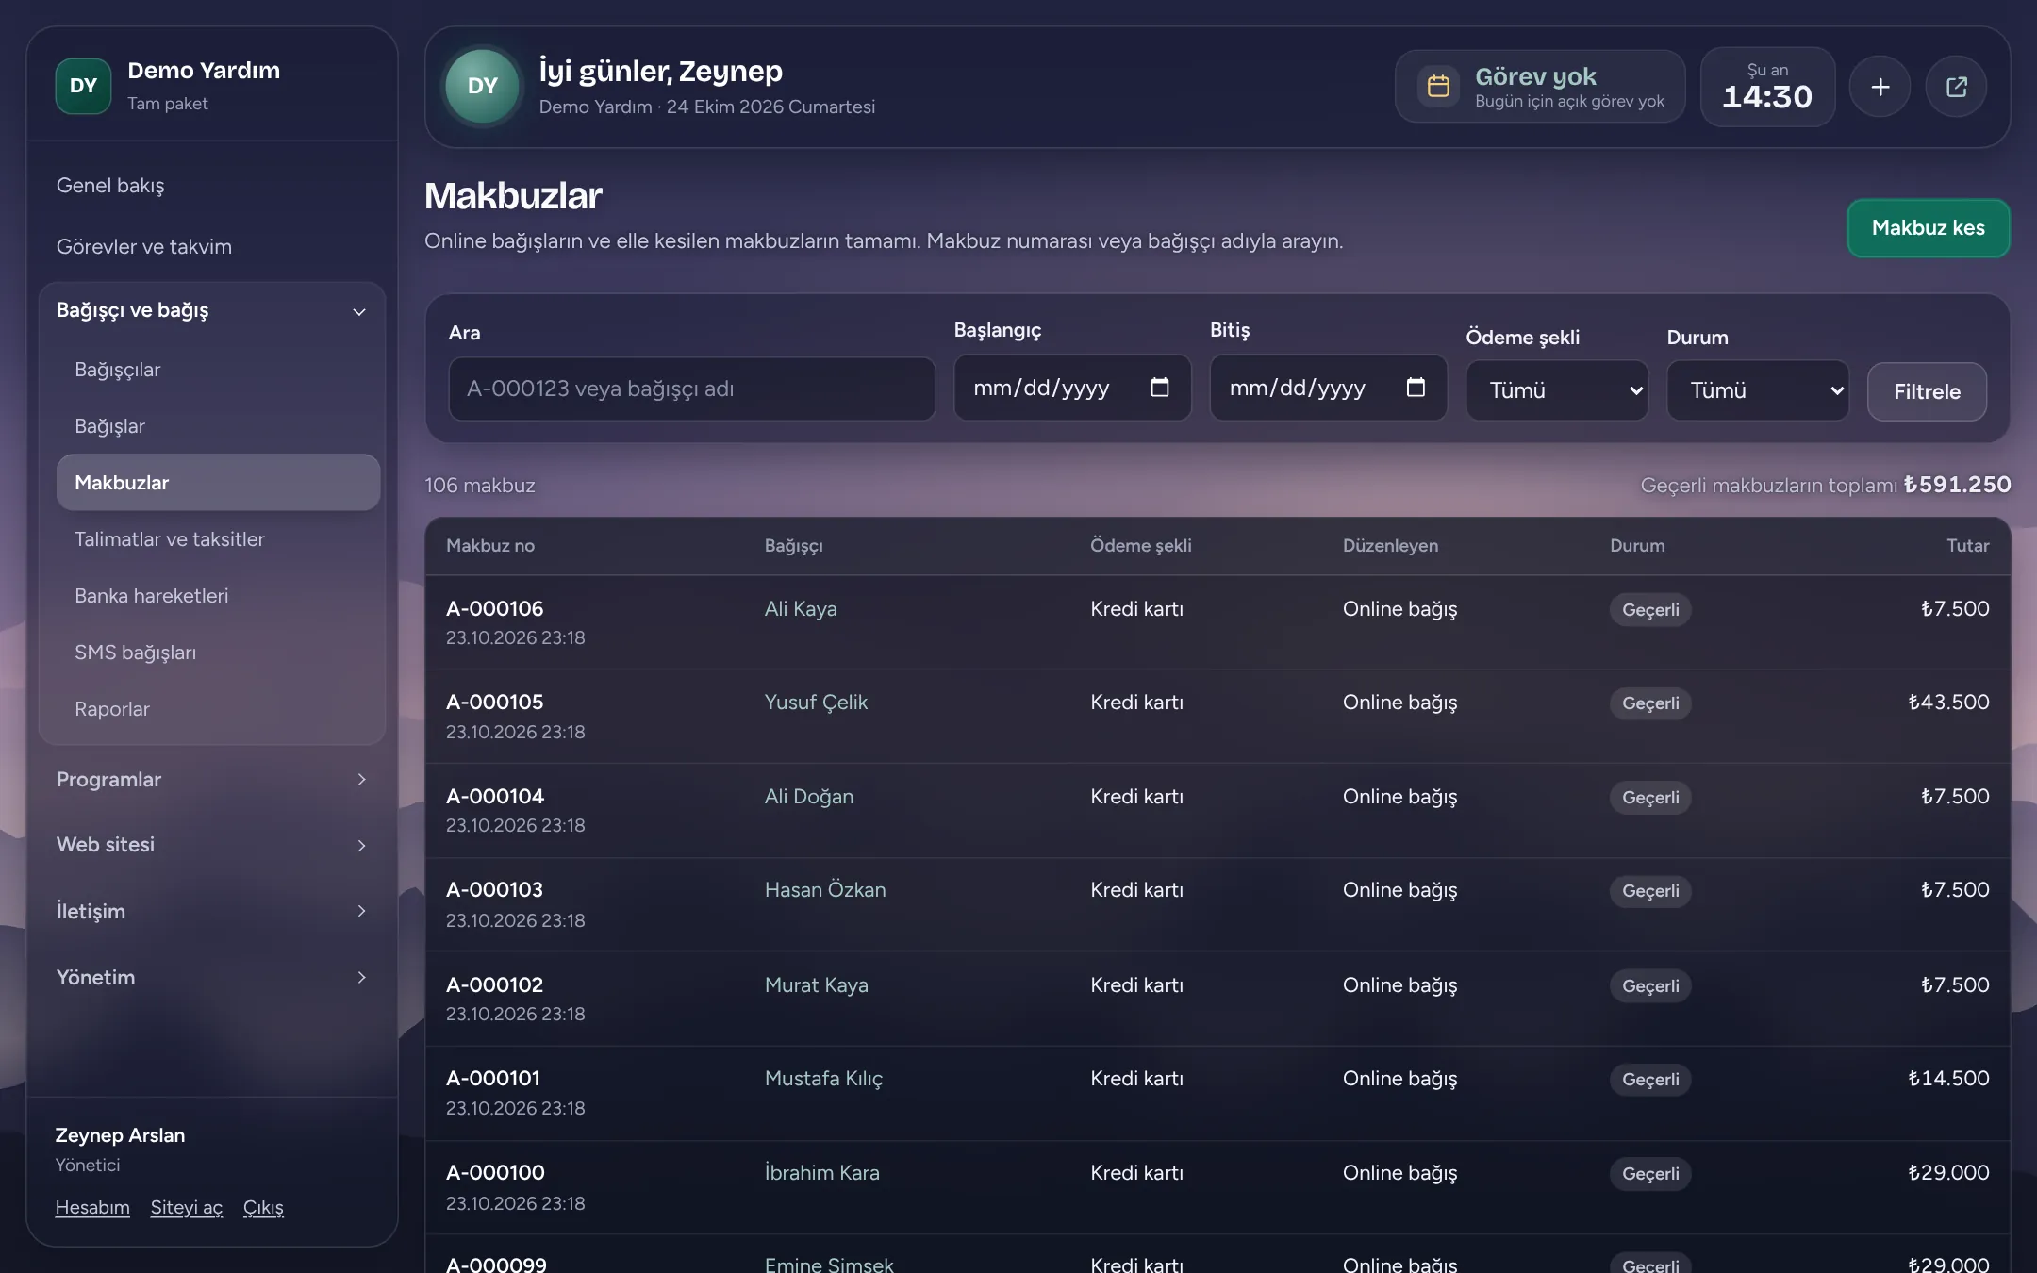Viewport: 2037px width, 1273px height.
Task: Expand the İletişim section
Action: [212, 911]
